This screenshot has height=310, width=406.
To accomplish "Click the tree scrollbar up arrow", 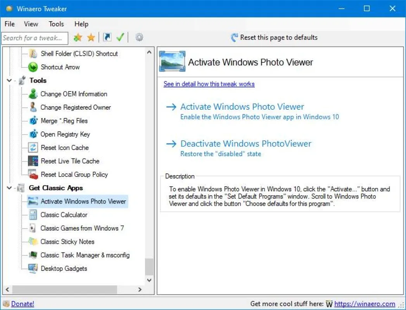I will tap(149, 52).
